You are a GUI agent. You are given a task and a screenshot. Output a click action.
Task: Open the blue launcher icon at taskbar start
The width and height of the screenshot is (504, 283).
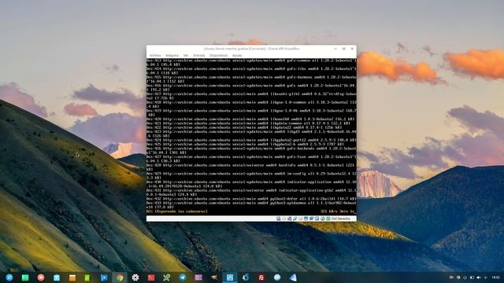click(9, 277)
